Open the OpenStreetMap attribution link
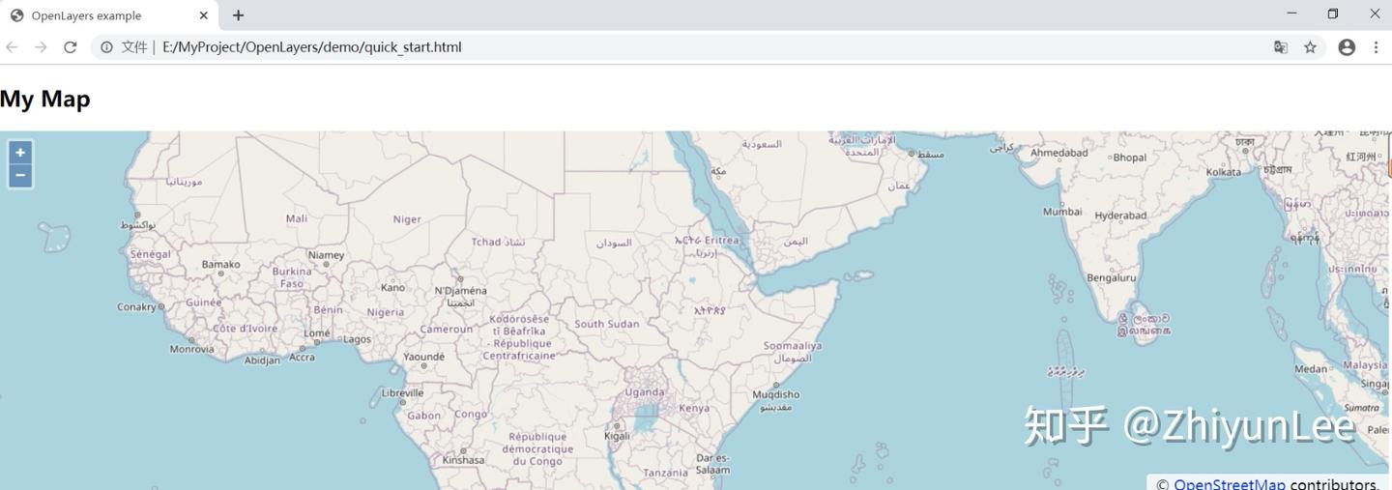Viewport: 1392px width, 490px height. pos(1229,483)
